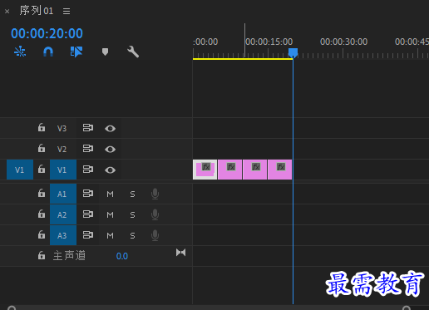Click fx badge on first clip
Screen dimensions: 429x310
[206, 167]
